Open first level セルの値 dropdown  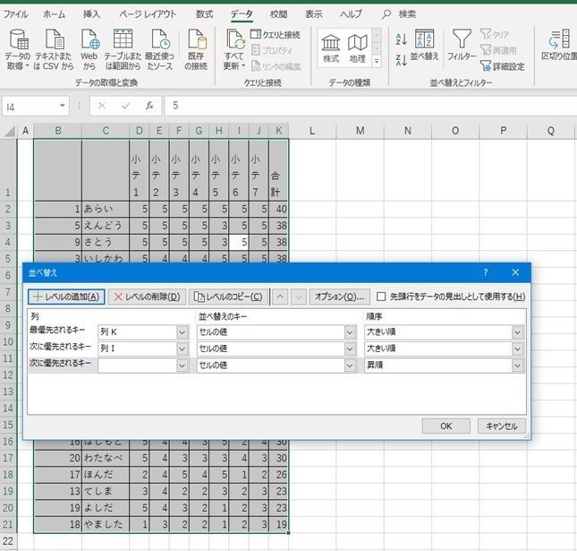point(350,332)
